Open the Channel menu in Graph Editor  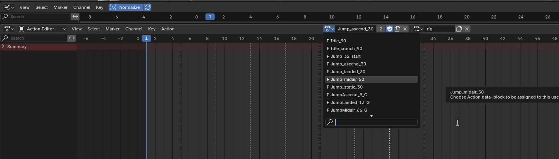tap(81, 7)
